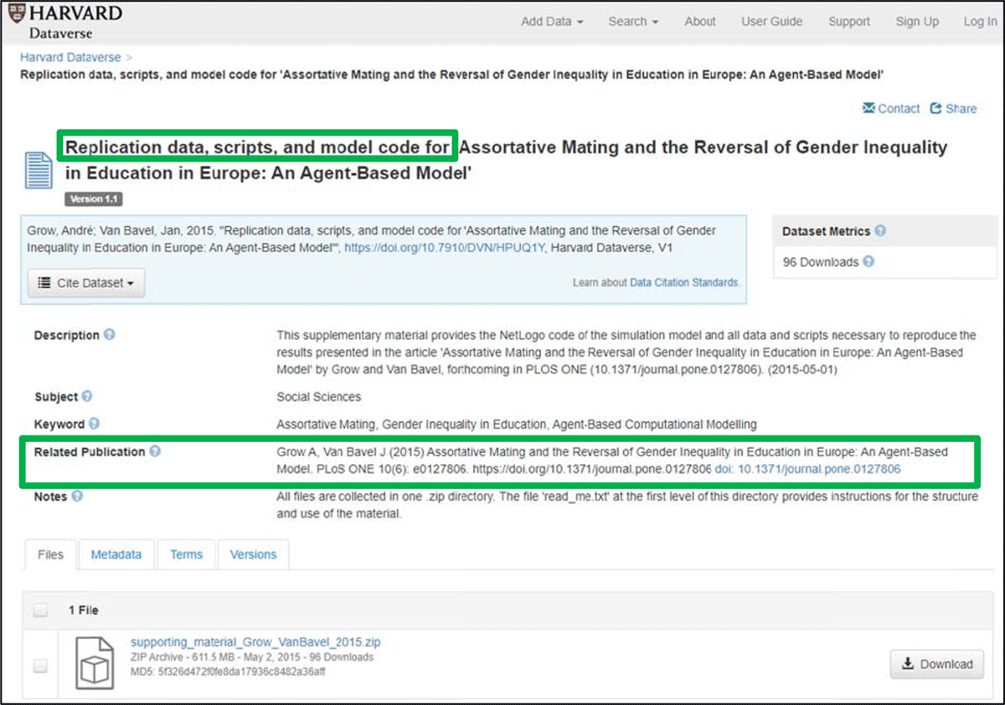Check the supporting_material zip file checkbox
Image resolution: width=1005 pixels, height=705 pixels.
[x=40, y=666]
